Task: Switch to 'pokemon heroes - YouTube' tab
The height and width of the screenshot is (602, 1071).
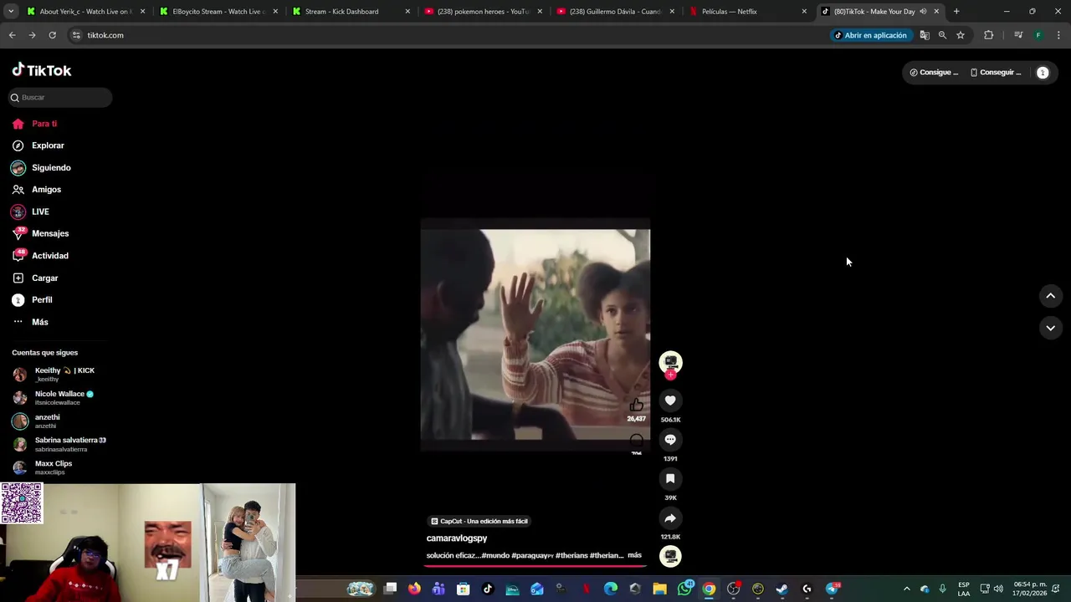Action: click(x=482, y=12)
